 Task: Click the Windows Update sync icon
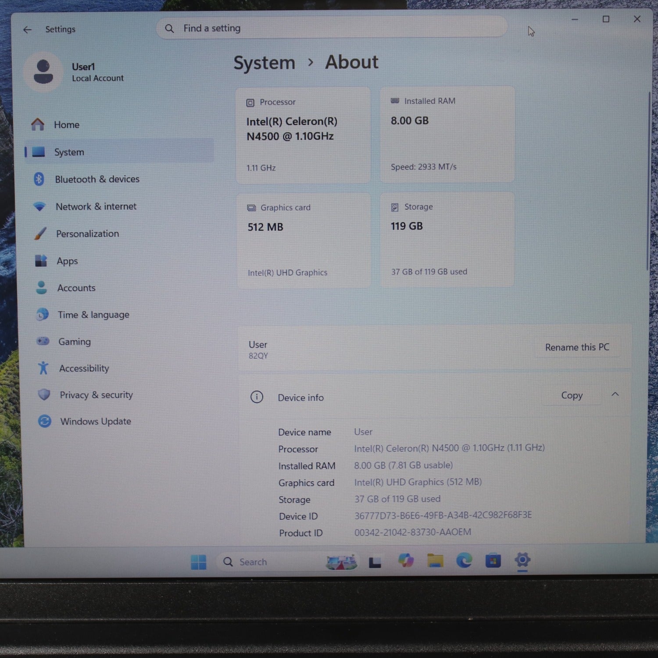coord(44,421)
